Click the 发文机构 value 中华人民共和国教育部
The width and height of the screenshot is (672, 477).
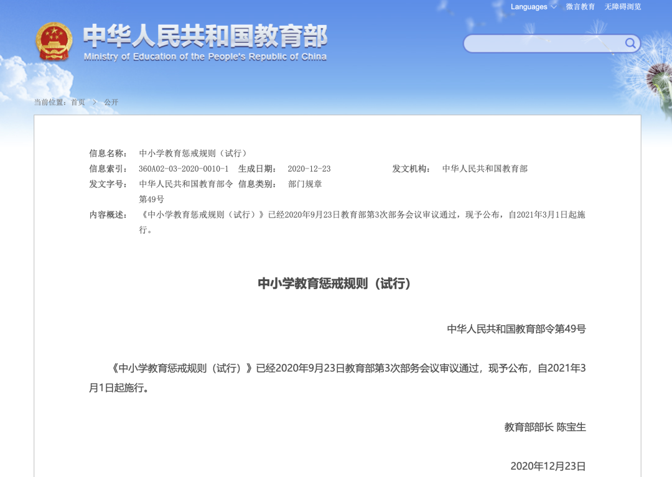485,169
